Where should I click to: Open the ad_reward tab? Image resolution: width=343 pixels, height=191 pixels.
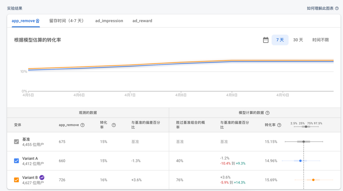click(x=142, y=21)
